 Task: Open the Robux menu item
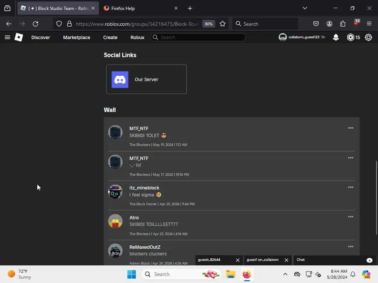point(137,37)
